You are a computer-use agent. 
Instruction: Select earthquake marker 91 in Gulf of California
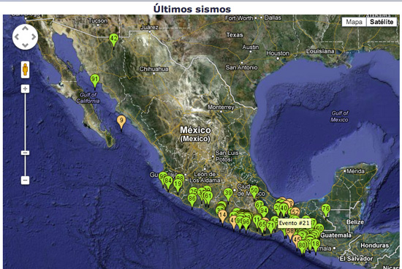95,80
